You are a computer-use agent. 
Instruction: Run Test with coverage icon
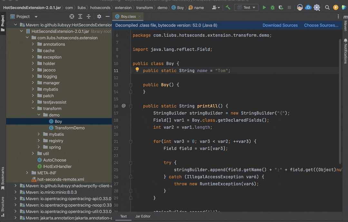click(281, 7)
